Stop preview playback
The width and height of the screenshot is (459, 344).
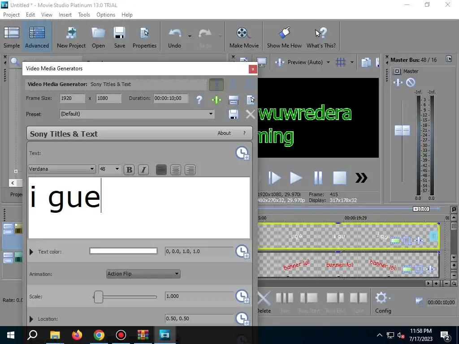point(340,178)
